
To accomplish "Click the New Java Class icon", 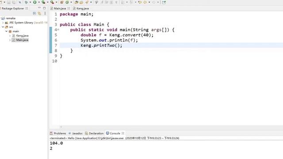I will 67,2.
